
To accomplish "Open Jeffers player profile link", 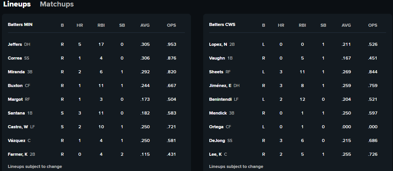I will coord(15,44).
